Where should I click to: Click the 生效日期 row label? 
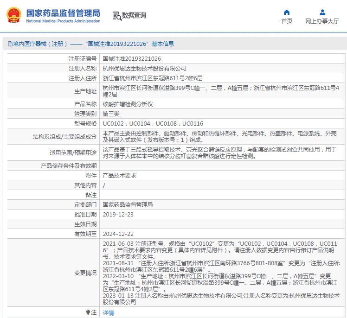click(85, 224)
